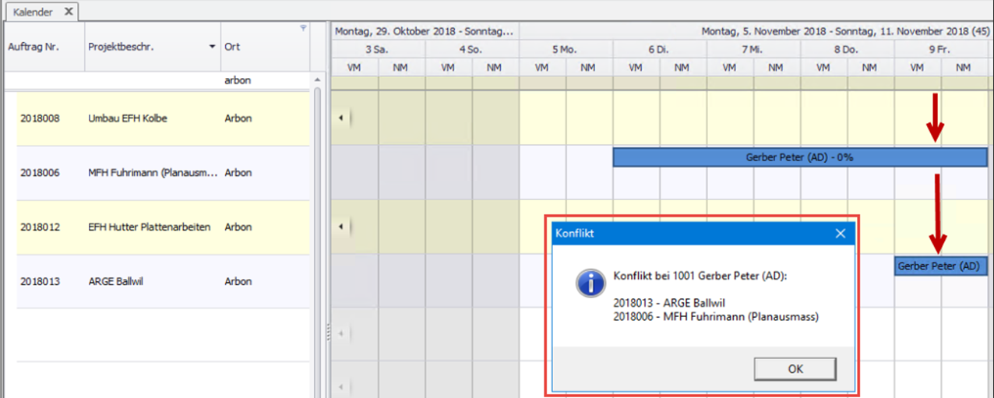Click the NM header under 4 So.

495,68
